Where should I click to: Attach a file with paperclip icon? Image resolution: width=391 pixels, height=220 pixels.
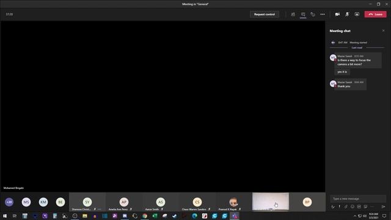point(346,207)
